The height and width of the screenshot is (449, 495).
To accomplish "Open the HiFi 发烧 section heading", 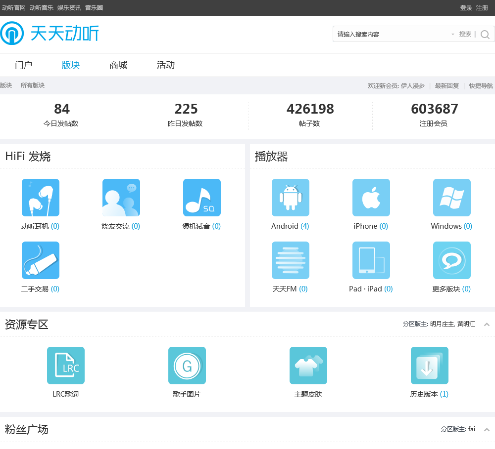I will [x=28, y=156].
